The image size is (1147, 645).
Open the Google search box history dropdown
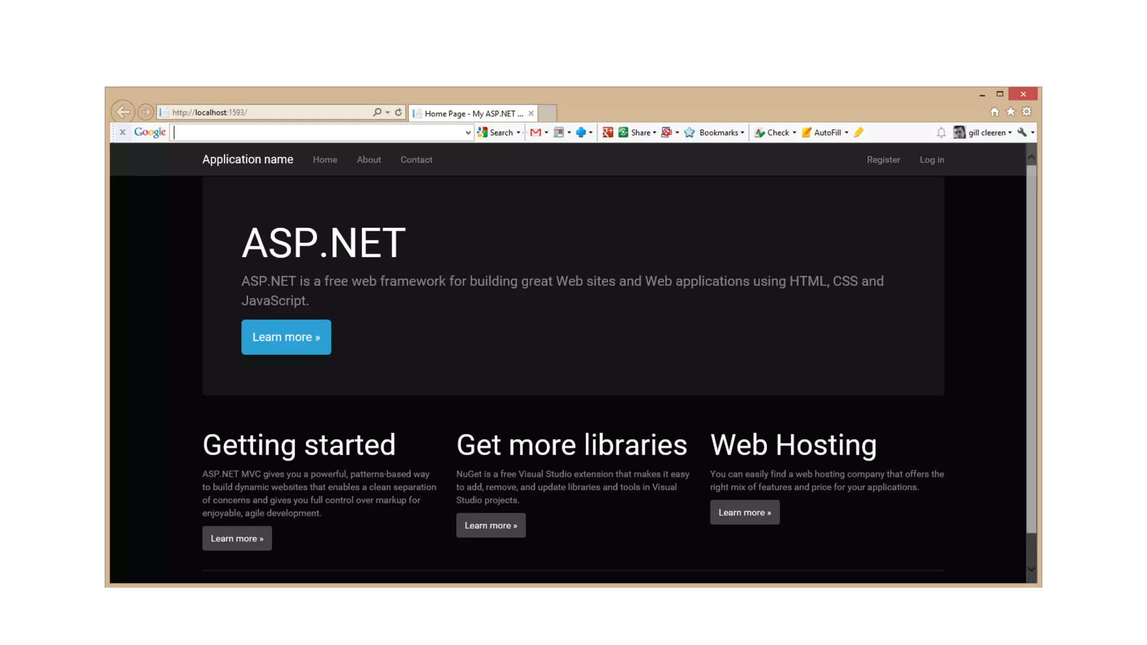click(x=468, y=133)
